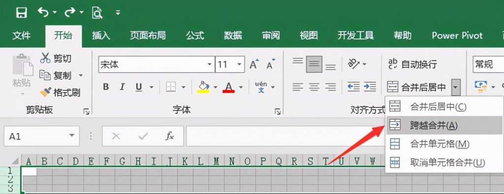Switch to the 公式 ribbon tab
The height and width of the screenshot is (194, 504).
[195, 35]
